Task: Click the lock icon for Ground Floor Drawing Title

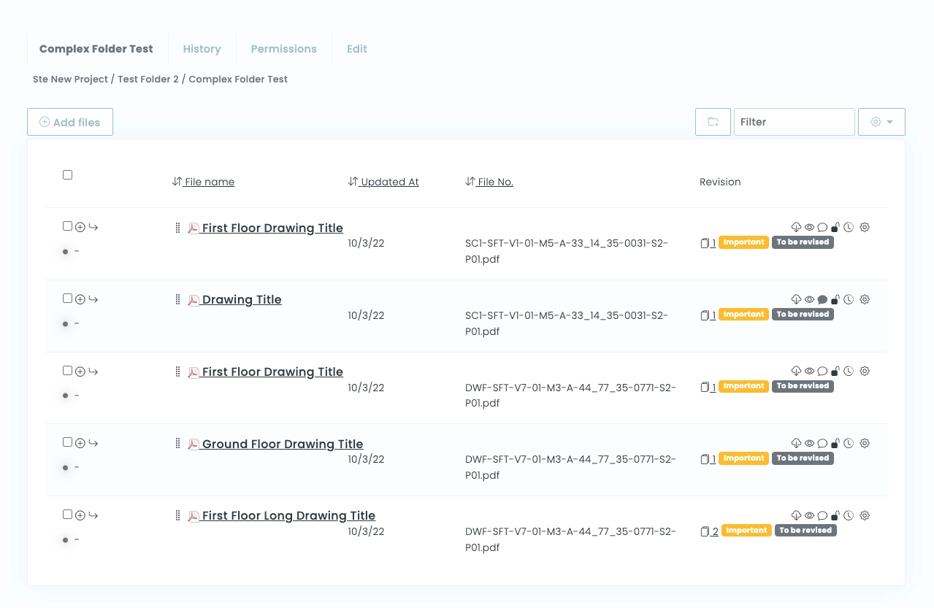Action: (x=835, y=444)
